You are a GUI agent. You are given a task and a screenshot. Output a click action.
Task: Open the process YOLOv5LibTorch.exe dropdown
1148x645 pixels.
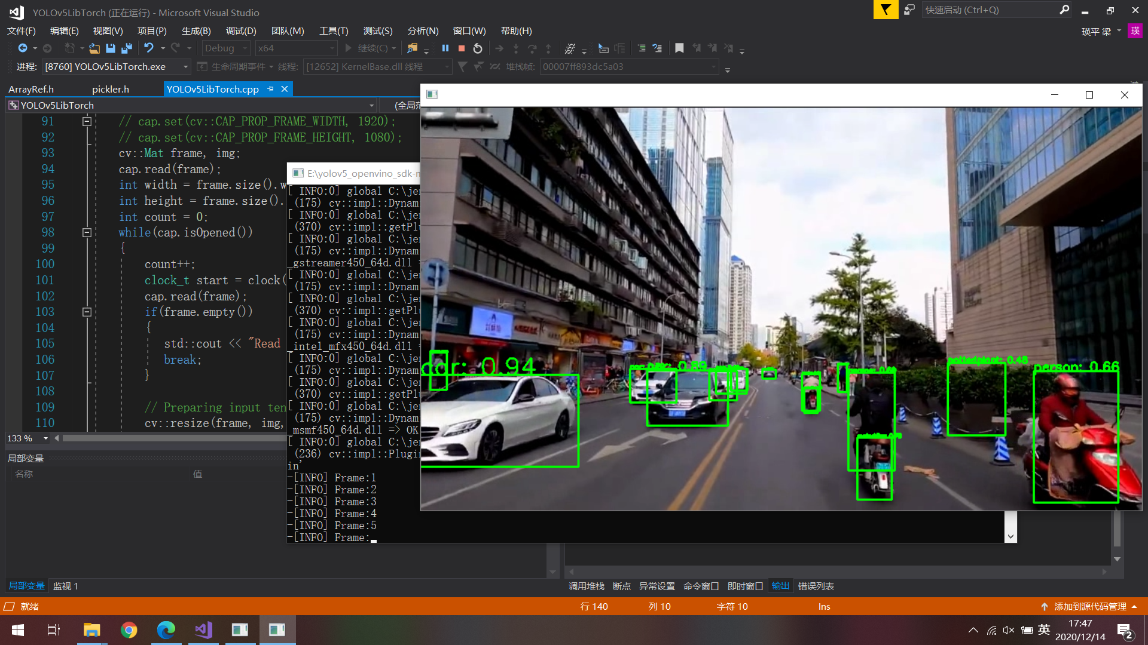pos(116,66)
